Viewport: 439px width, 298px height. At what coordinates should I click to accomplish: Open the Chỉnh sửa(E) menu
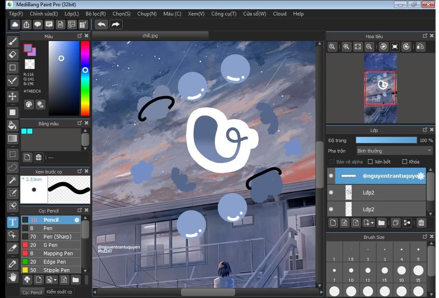coord(44,14)
